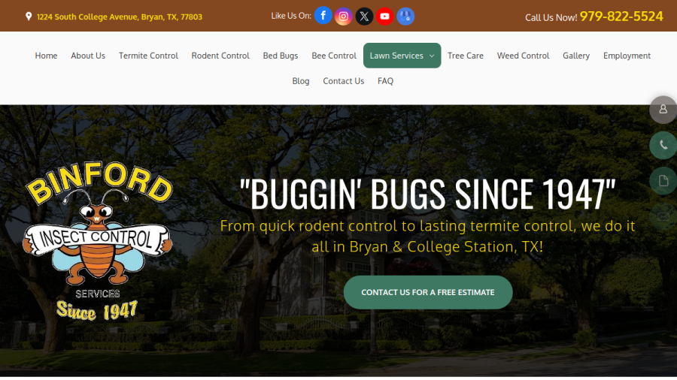Open the blue Google Business icon

coord(405,17)
